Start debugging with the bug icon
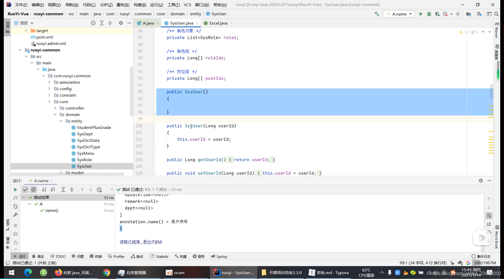The image size is (504, 279). (429, 14)
